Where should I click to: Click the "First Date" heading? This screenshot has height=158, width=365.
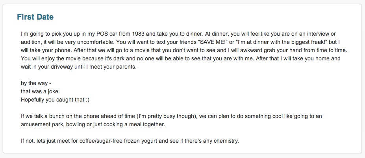[35, 17]
